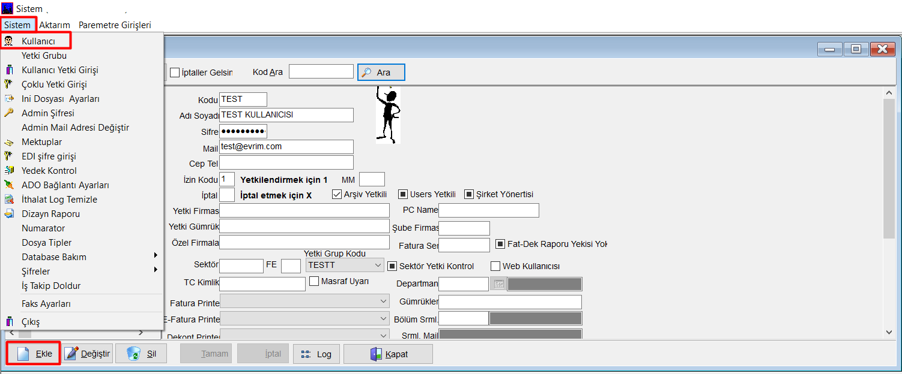This screenshot has width=902, height=374.
Task: Click the Kullanıcı user icon in menu
Action: [9, 41]
